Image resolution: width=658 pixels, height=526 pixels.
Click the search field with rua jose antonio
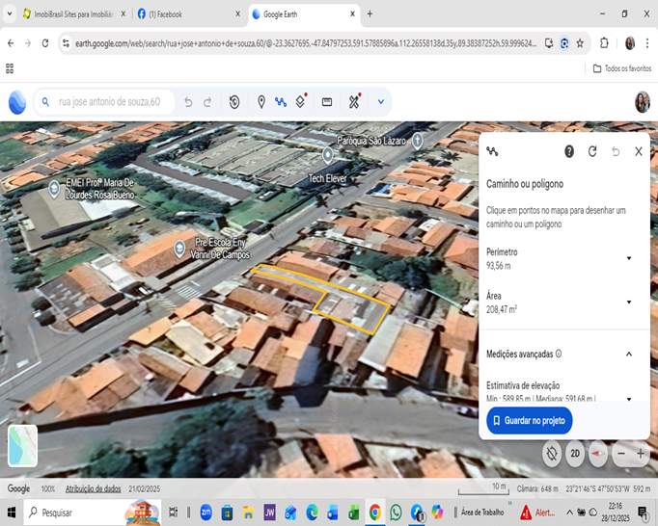click(109, 102)
